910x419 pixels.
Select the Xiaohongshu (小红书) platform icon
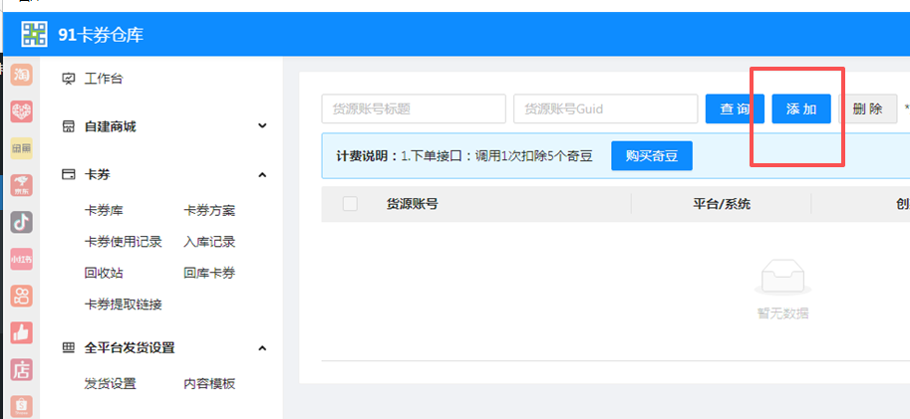pyautogui.click(x=21, y=259)
